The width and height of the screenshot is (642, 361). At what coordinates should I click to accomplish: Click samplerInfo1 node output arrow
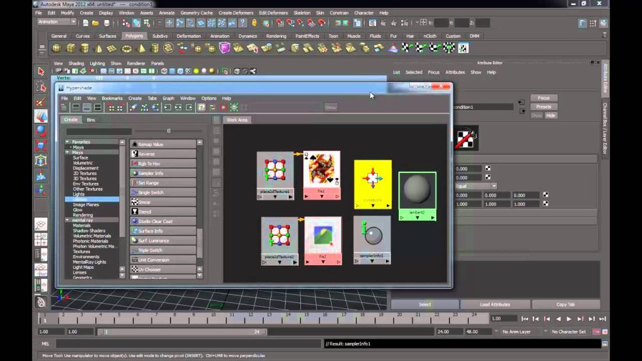[x=387, y=261]
